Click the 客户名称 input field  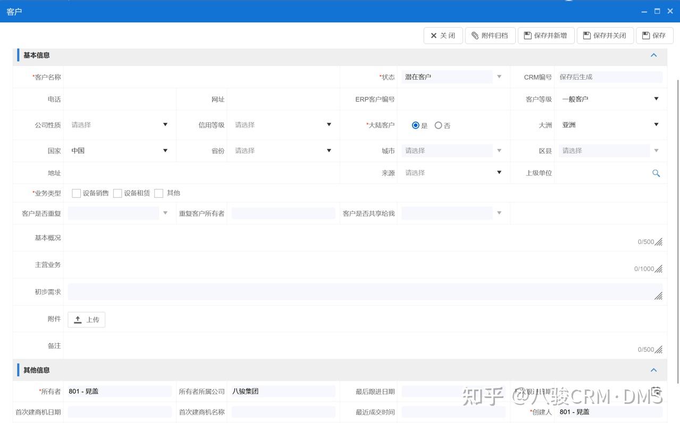point(202,77)
